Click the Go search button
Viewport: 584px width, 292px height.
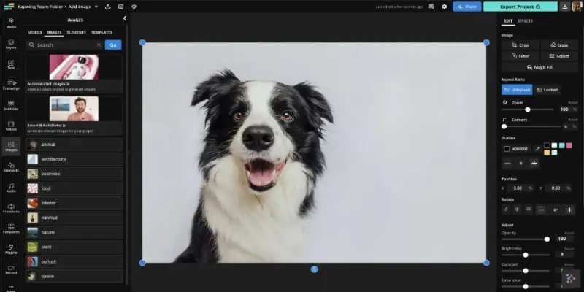tap(113, 45)
